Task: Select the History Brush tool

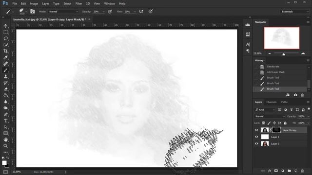Action: point(5,83)
